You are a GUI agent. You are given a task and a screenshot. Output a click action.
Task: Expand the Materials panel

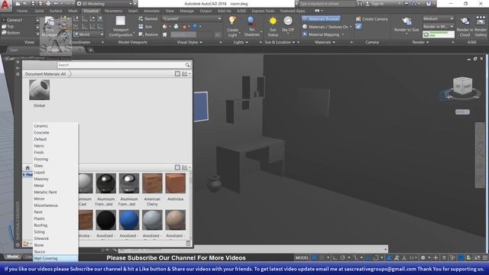click(x=325, y=42)
